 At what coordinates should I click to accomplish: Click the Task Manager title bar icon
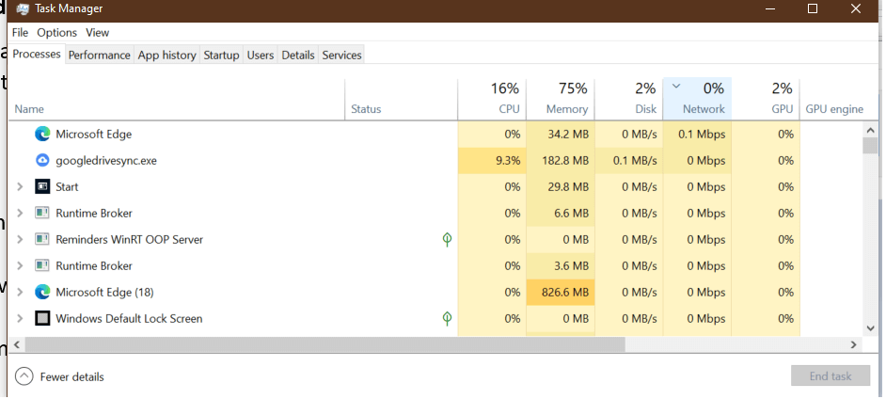tap(24, 9)
